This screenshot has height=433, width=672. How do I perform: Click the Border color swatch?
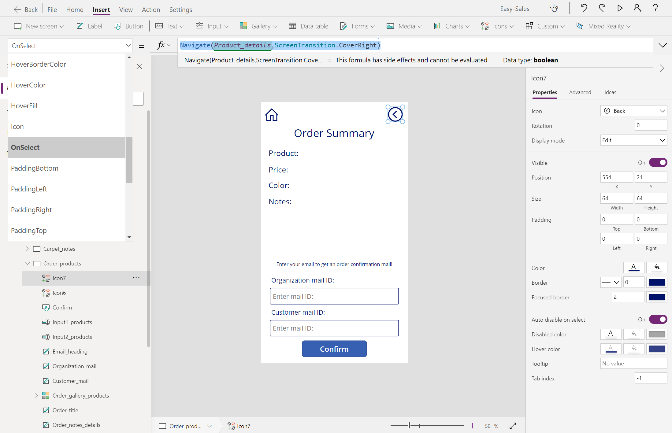657,282
